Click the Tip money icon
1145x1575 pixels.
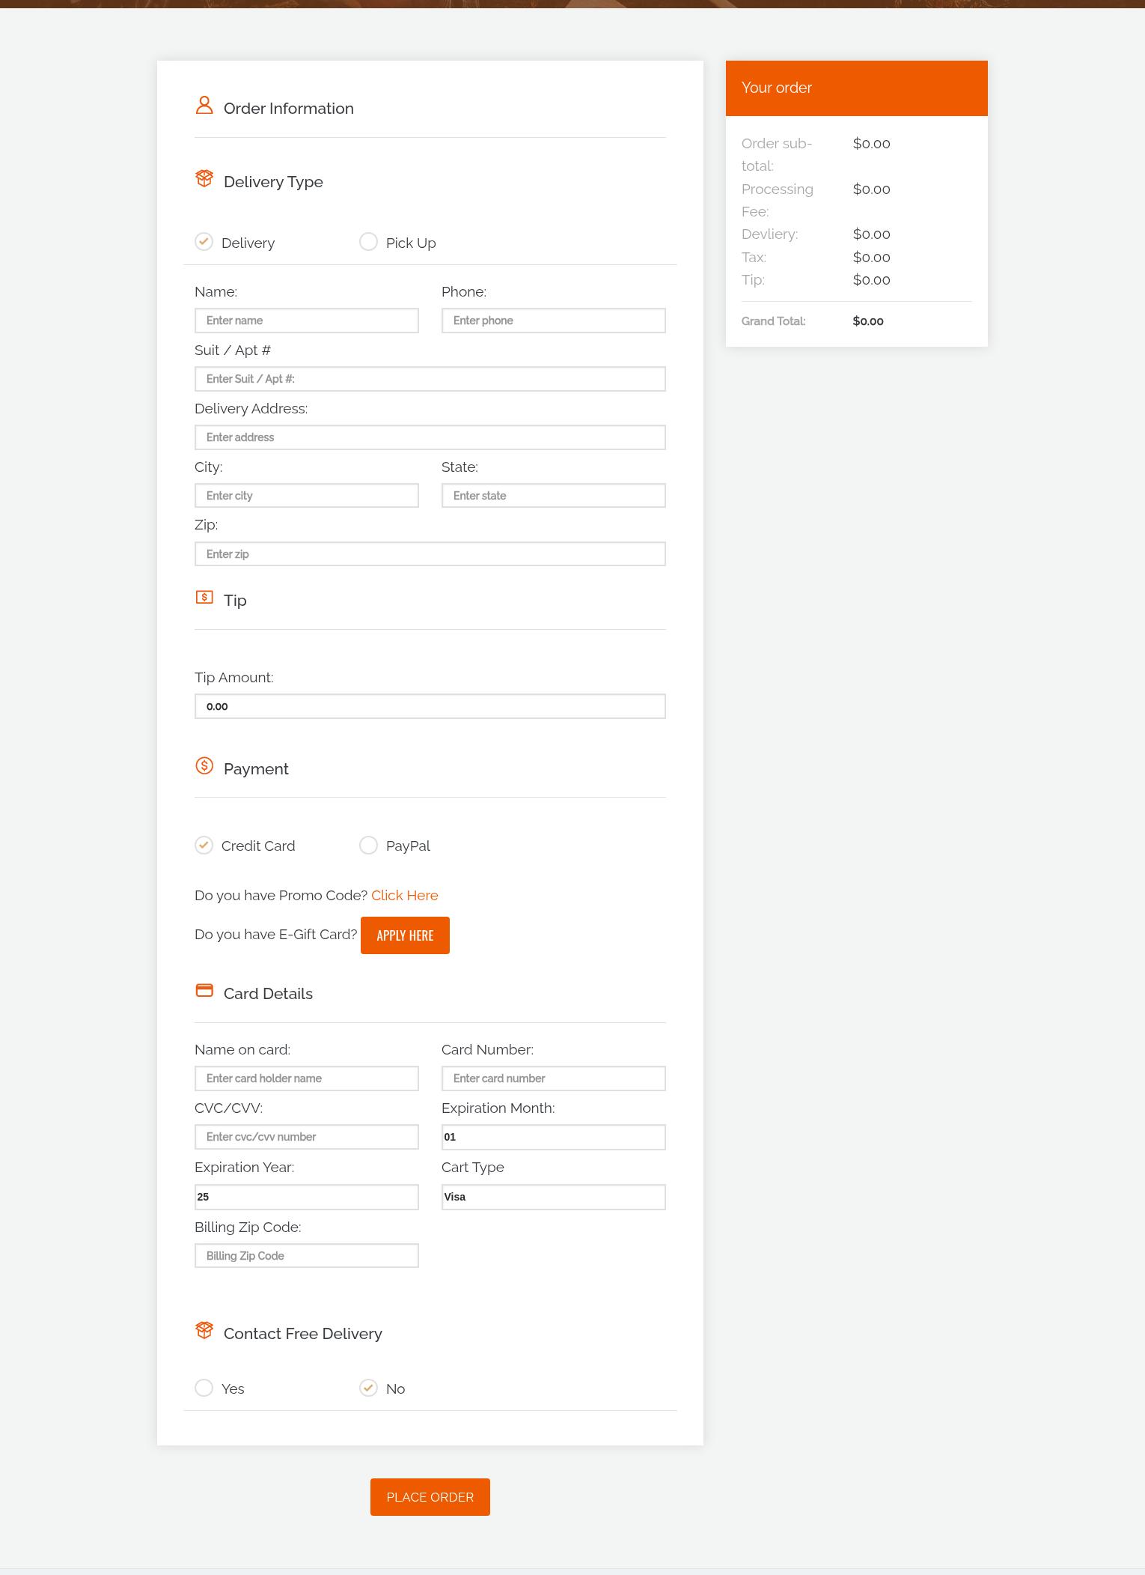click(x=204, y=597)
